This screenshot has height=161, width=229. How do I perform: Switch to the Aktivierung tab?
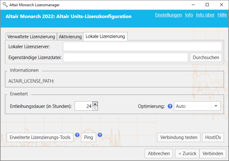70,37
